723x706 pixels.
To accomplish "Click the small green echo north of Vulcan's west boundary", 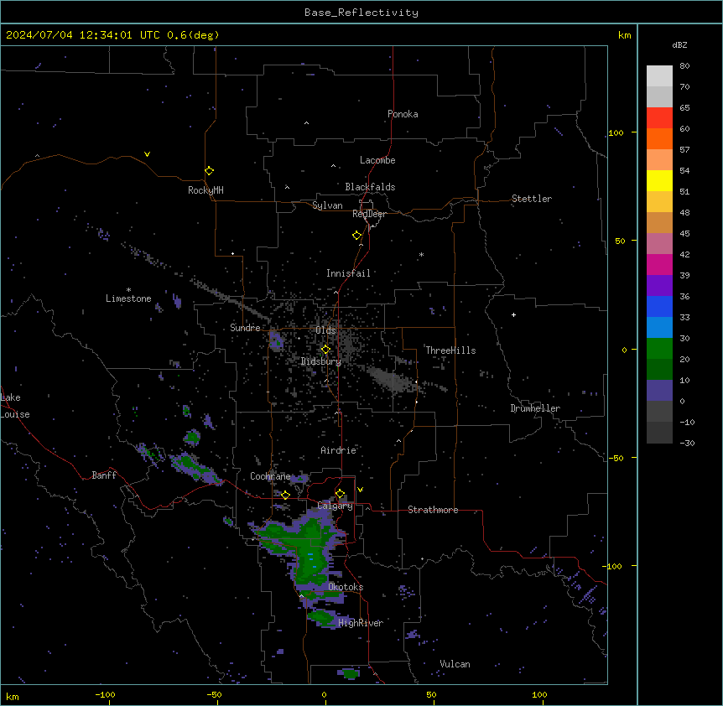I will point(350,674).
